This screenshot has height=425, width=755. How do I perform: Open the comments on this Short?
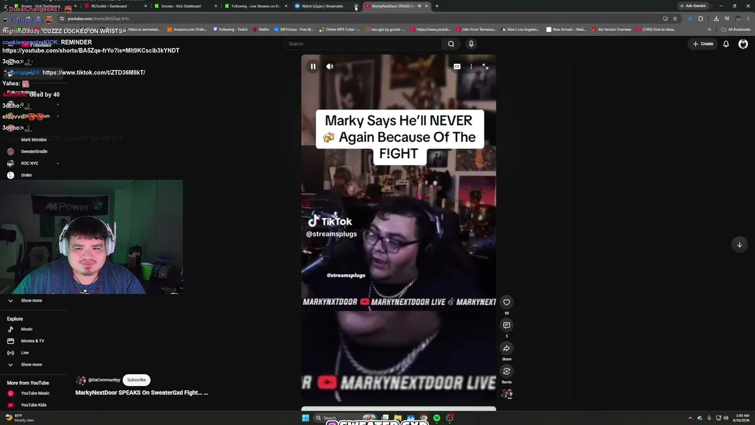click(x=507, y=325)
